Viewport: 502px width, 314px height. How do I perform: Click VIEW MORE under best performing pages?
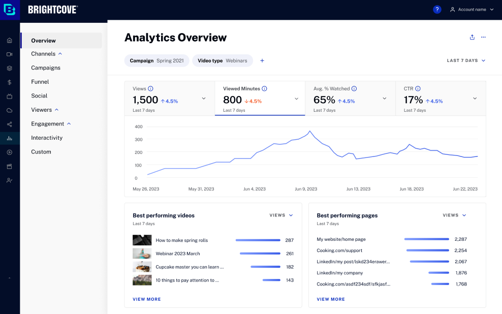331,299
